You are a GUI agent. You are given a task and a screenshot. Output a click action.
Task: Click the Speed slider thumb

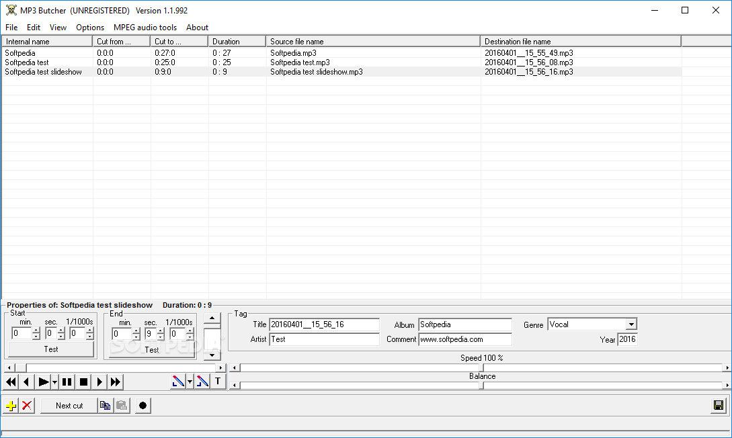click(x=481, y=367)
